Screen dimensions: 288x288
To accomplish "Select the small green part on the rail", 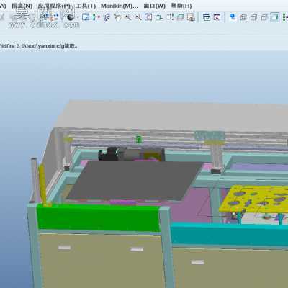I will (x=138, y=139).
